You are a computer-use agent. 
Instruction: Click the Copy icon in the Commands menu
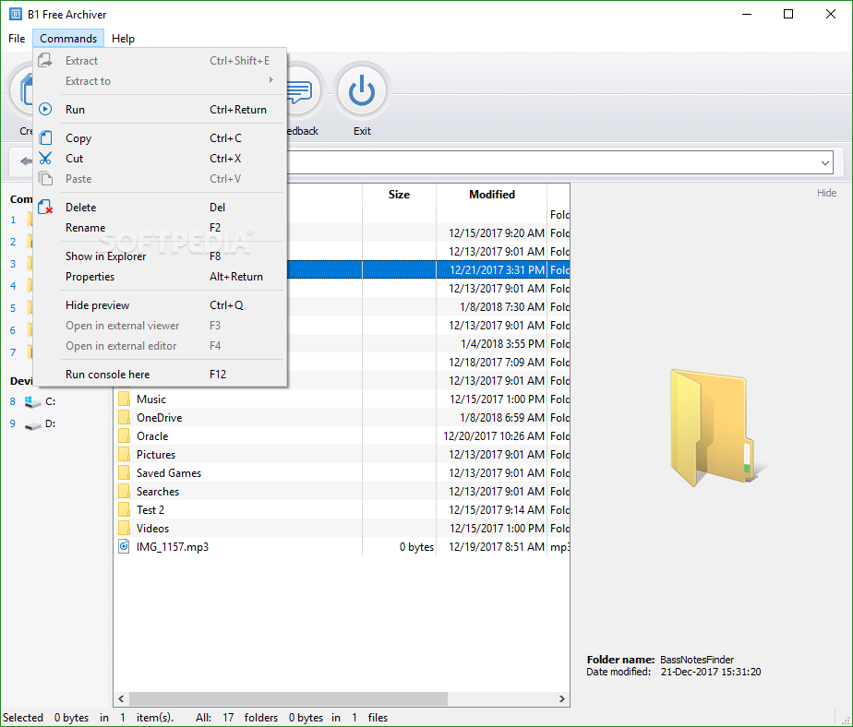click(x=46, y=138)
